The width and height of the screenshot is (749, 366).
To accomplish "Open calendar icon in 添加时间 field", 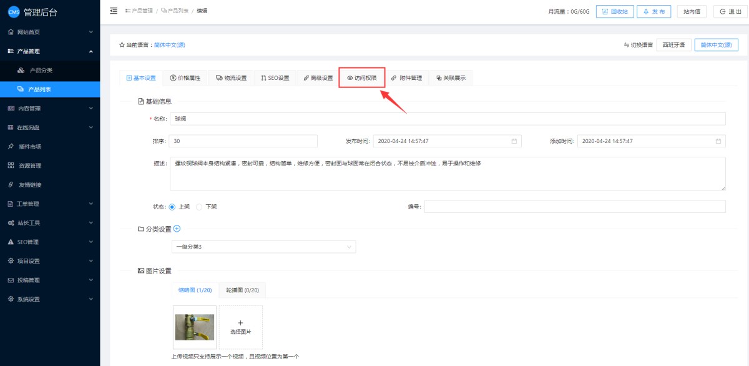I will click(x=718, y=141).
